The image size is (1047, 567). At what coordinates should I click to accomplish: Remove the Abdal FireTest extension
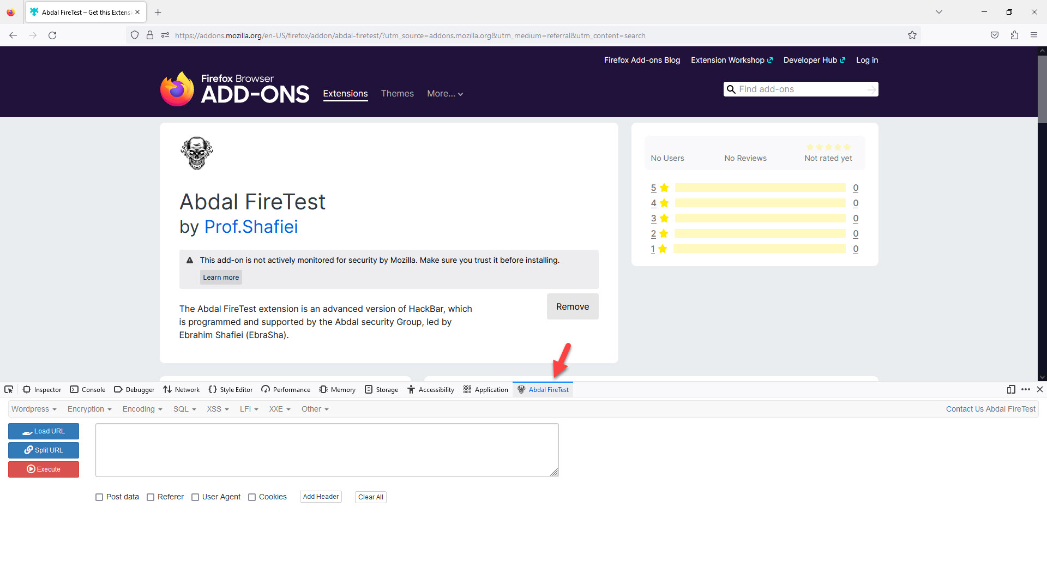click(573, 306)
